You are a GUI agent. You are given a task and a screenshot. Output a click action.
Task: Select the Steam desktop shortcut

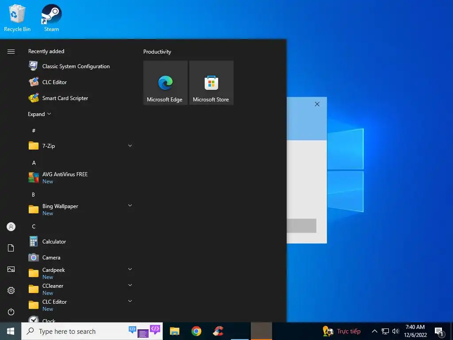51,18
